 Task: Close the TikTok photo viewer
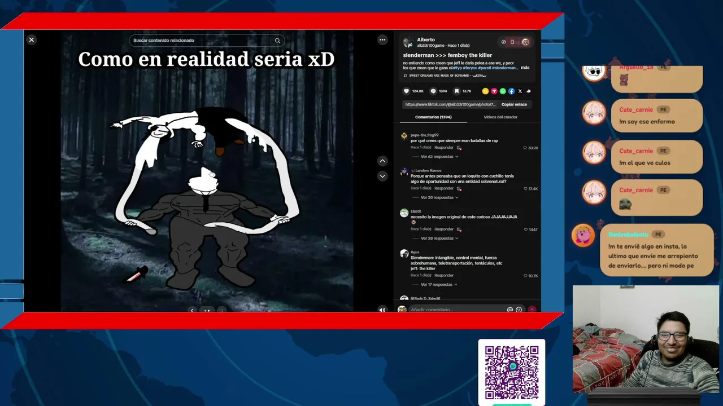tap(32, 40)
